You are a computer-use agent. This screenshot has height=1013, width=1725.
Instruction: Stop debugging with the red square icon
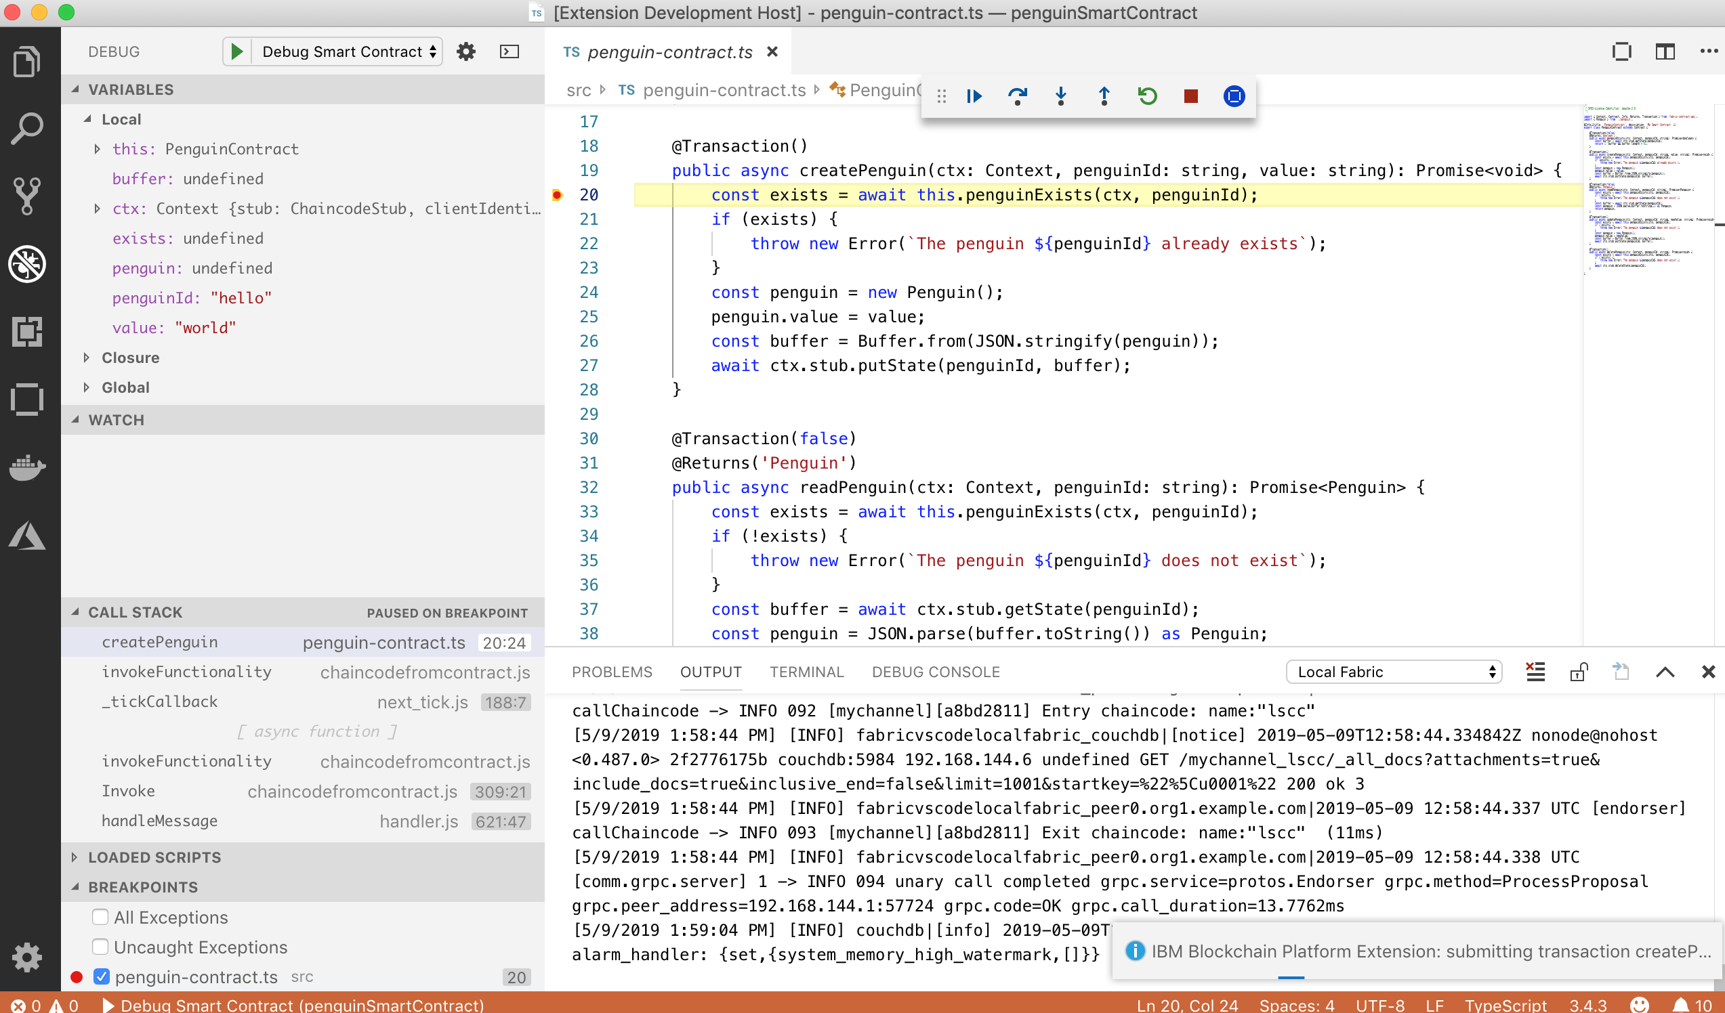pyautogui.click(x=1190, y=96)
